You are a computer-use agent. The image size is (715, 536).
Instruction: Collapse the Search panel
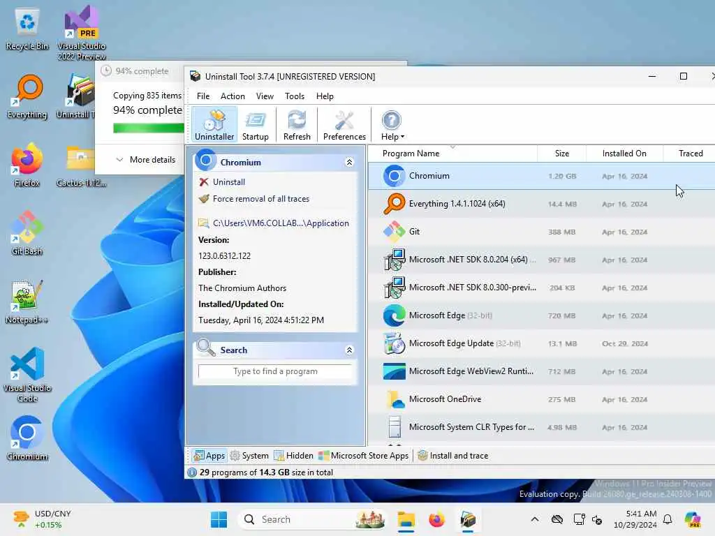(x=349, y=350)
